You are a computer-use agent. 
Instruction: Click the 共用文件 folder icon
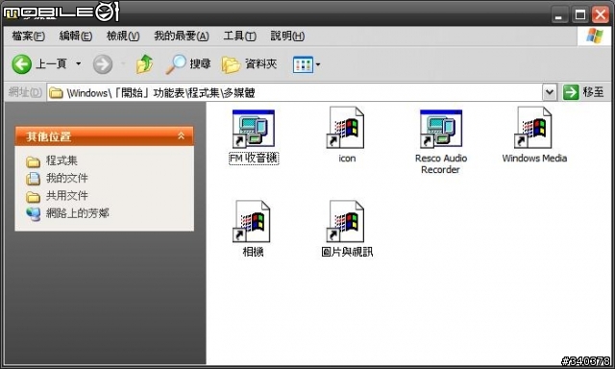pyautogui.click(x=34, y=196)
